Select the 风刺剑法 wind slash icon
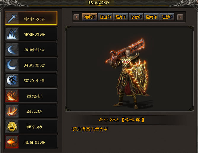 12,49
